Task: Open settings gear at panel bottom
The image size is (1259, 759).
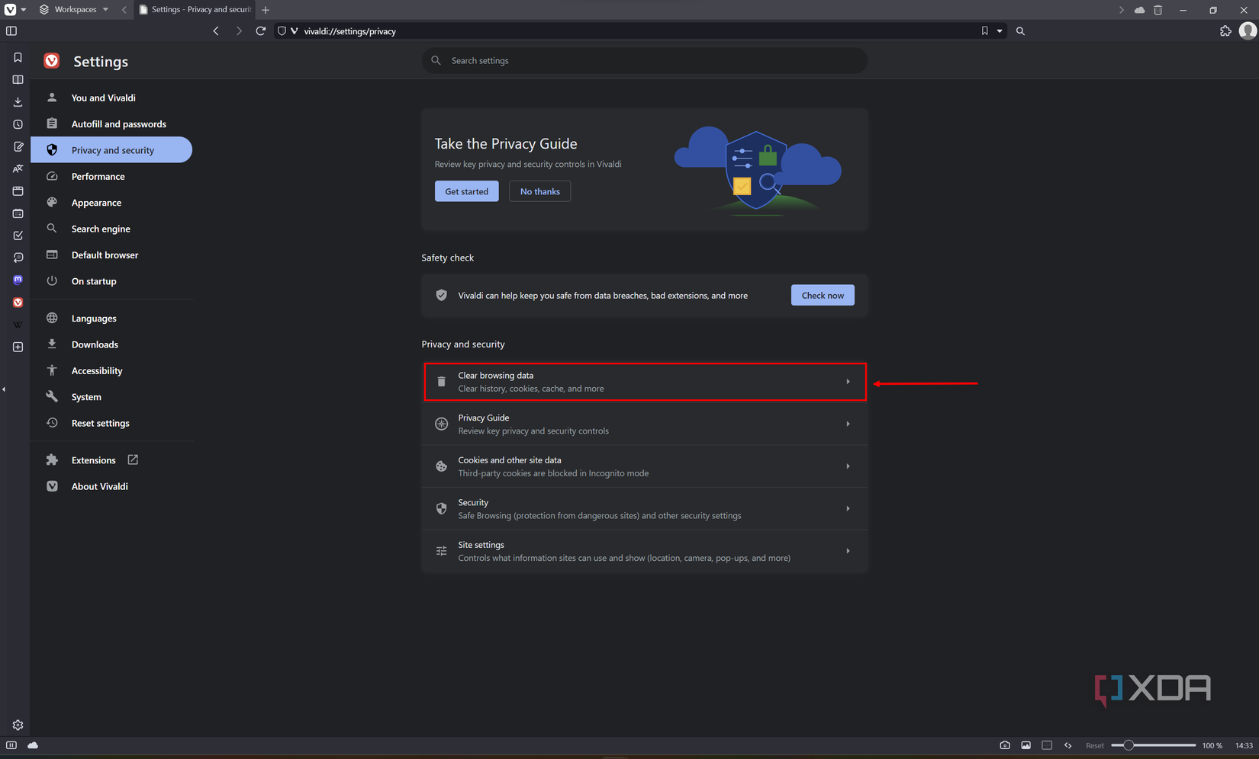Action: pos(18,725)
